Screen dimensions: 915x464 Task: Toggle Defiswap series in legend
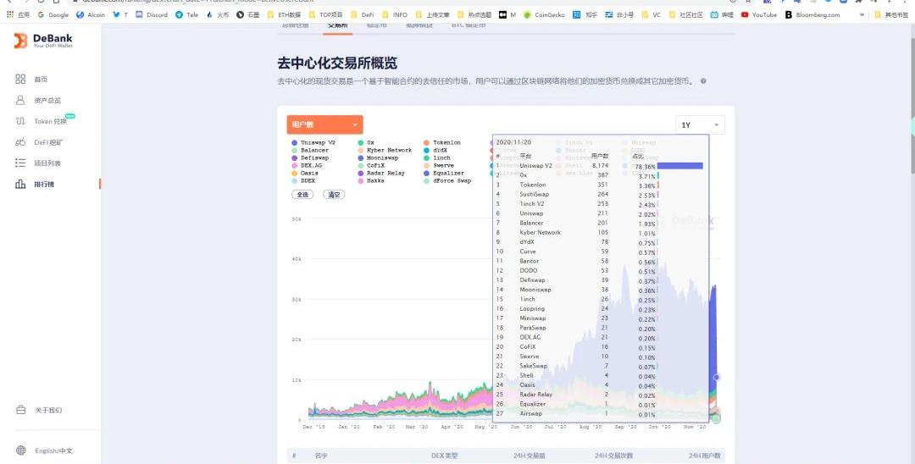310,157
